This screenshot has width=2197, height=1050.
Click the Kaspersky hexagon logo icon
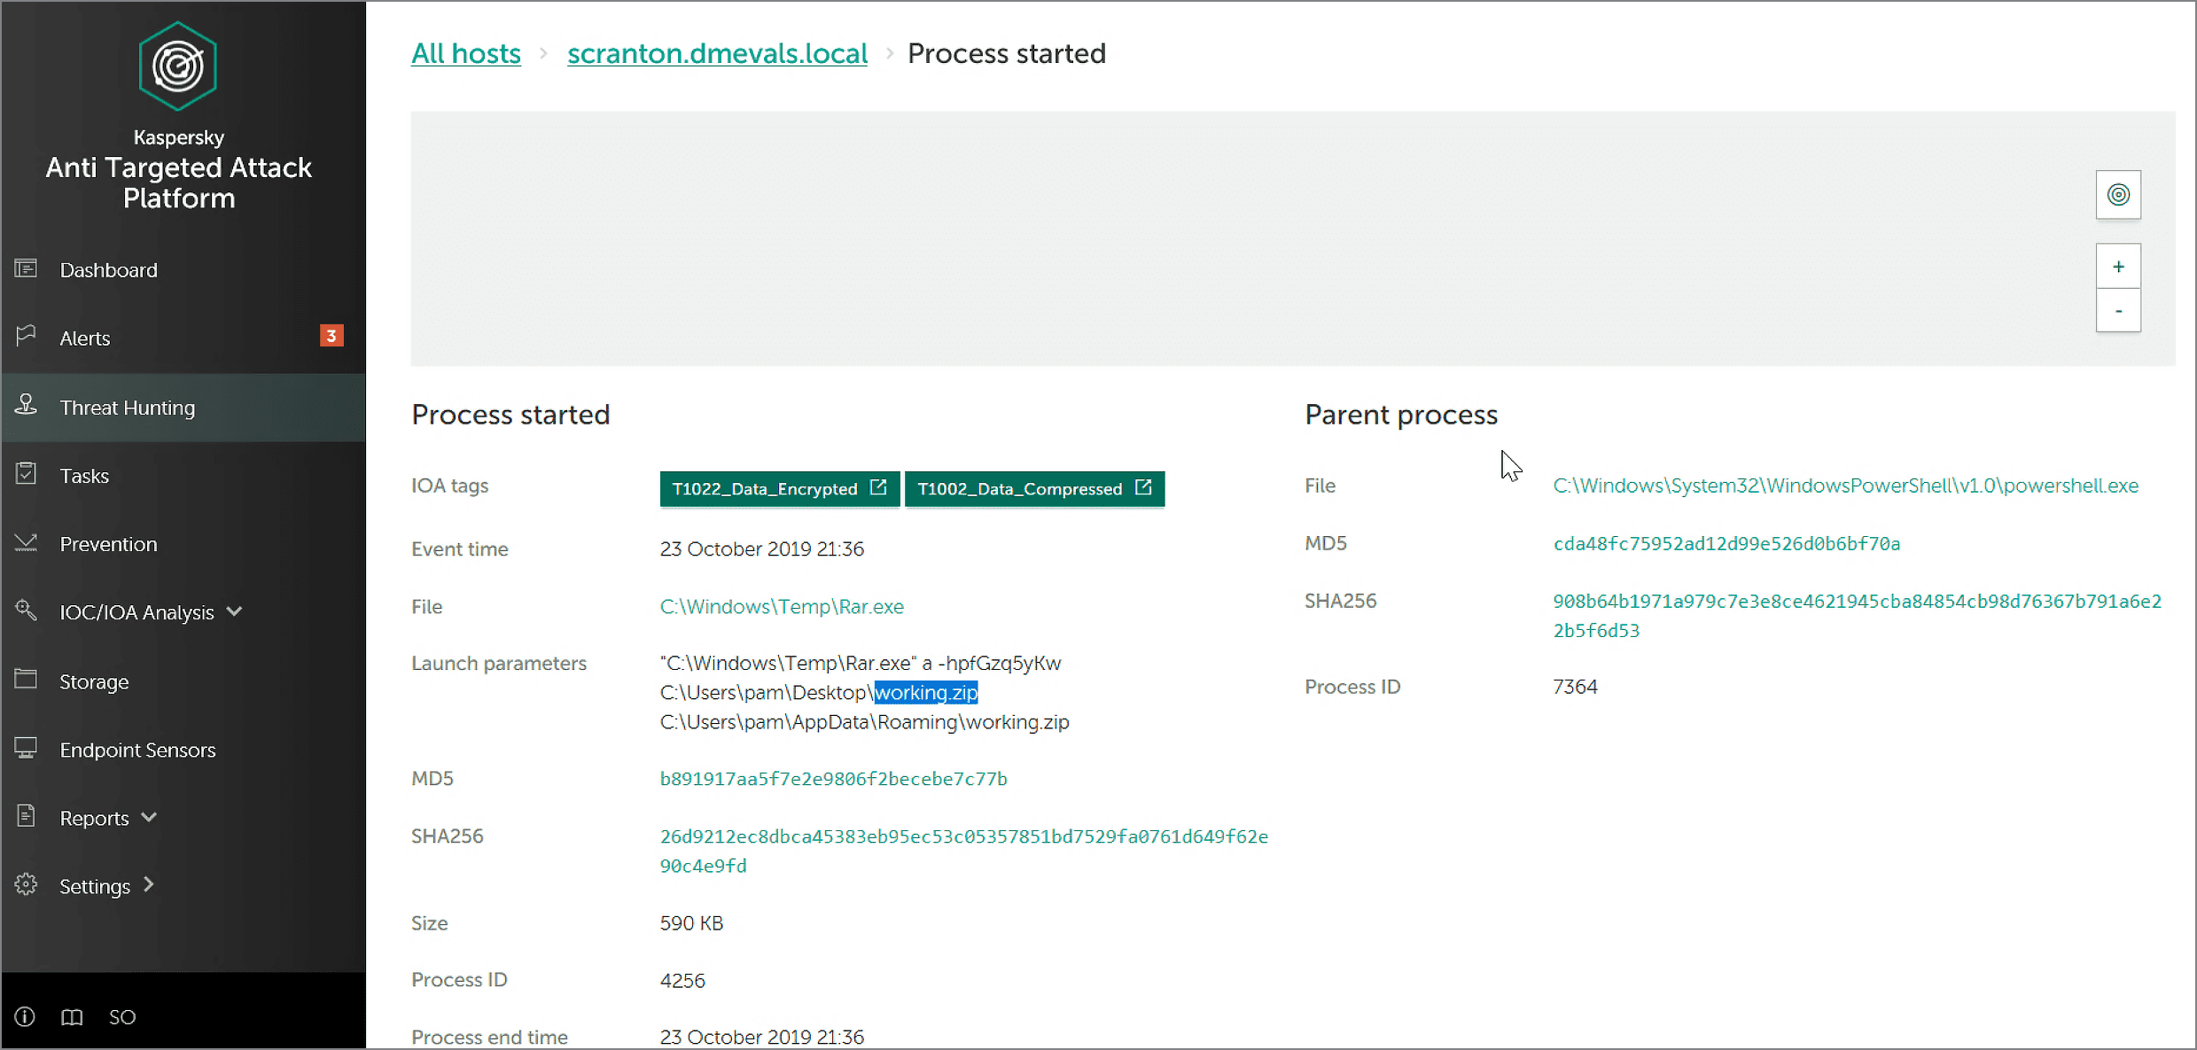click(x=178, y=66)
